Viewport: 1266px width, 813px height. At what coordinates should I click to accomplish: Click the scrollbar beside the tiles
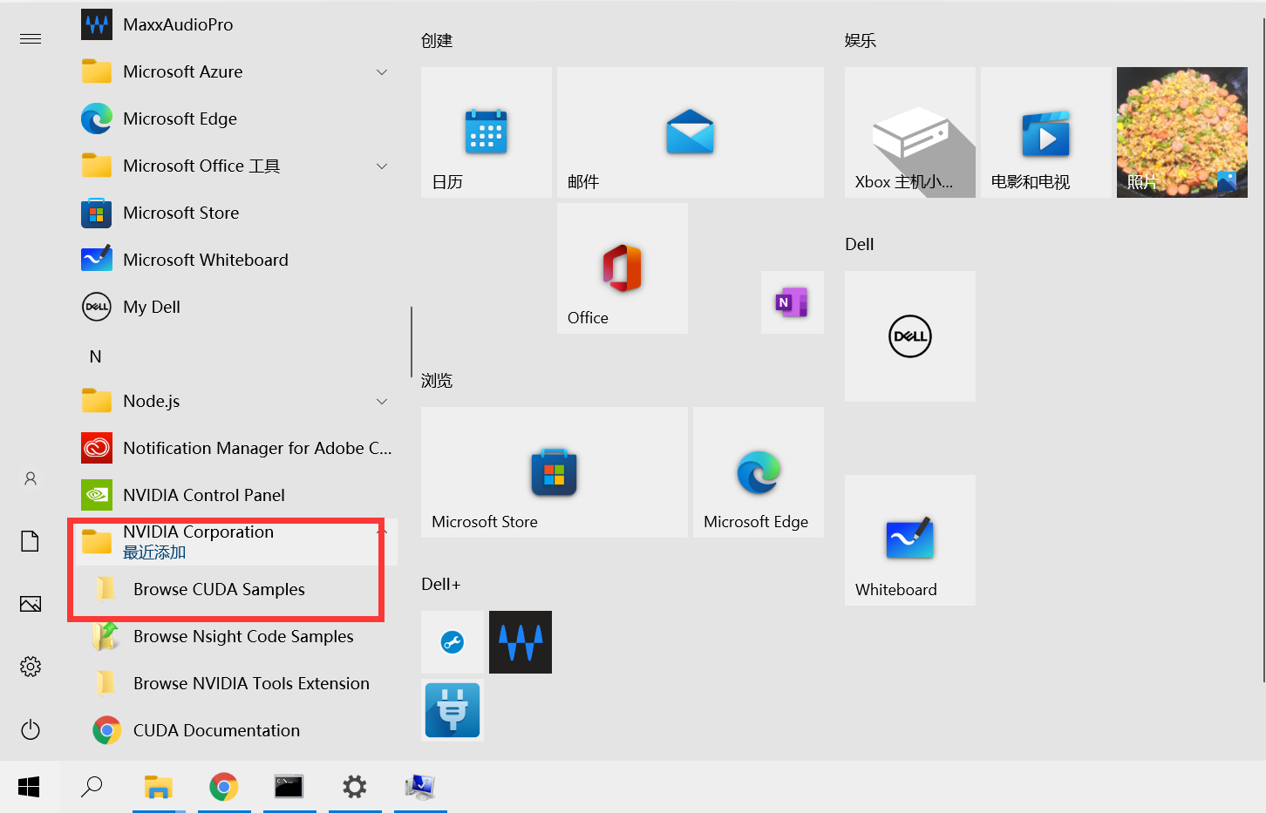(1263, 349)
